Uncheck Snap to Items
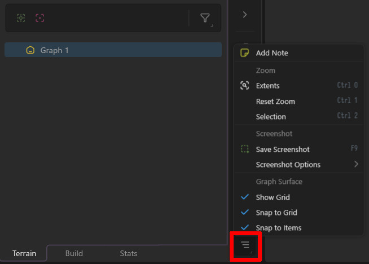Image resolution: width=369 pixels, height=264 pixels. [244, 228]
